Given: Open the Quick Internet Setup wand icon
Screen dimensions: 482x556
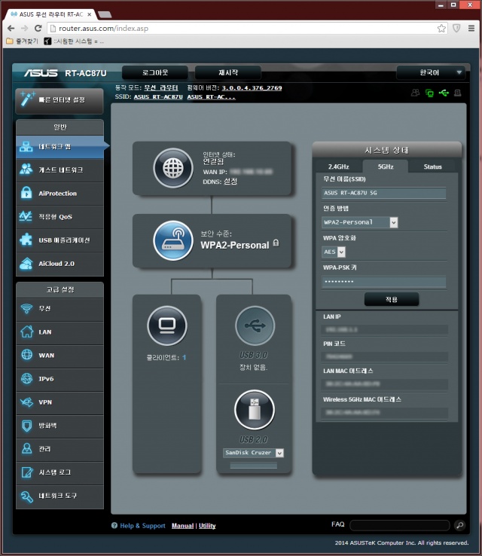Looking at the screenshot, I should click(x=27, y=99).
